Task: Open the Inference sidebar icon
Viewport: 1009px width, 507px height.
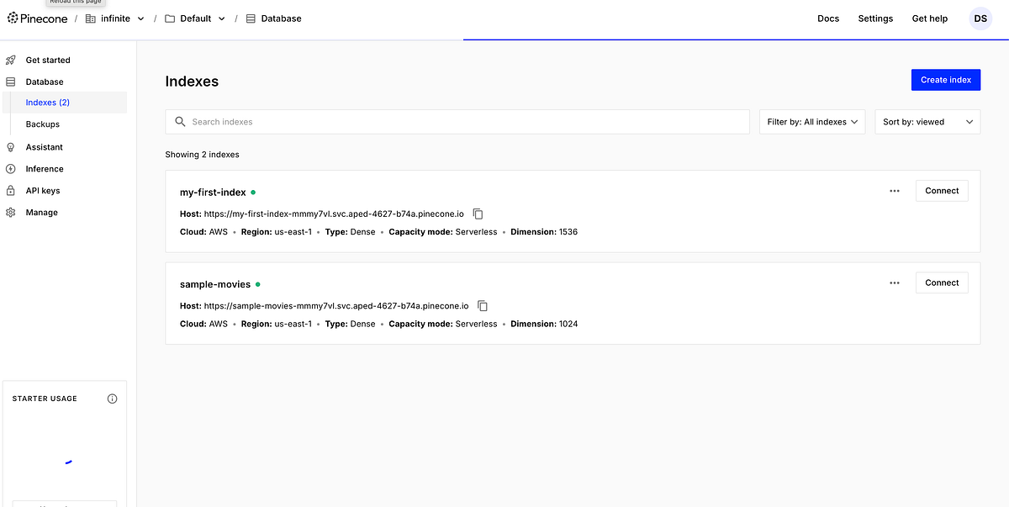Action: pyautogui.click(x=10, y=168)
